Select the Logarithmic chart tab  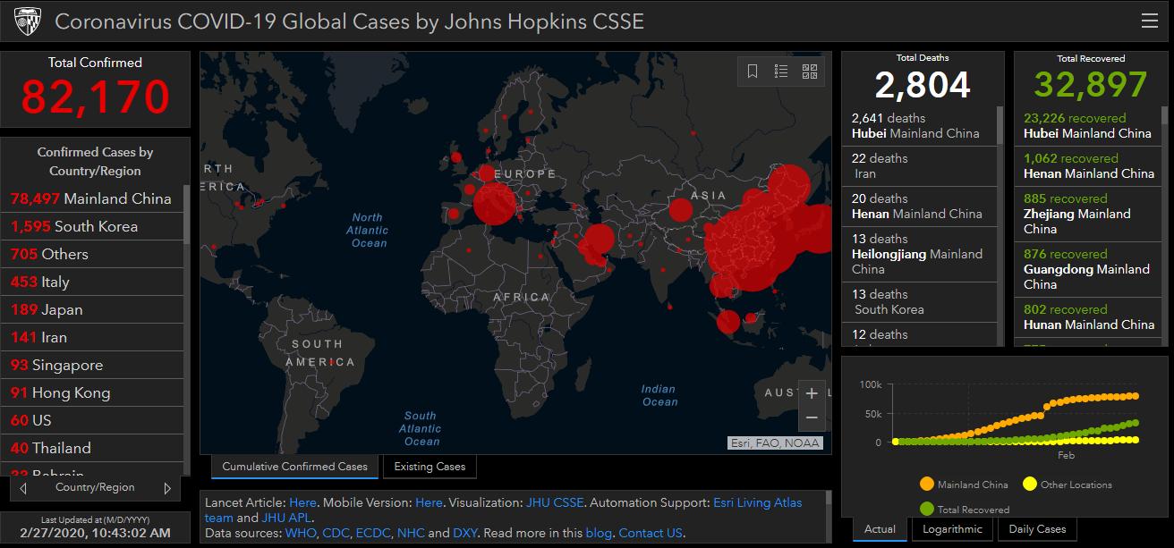pyautogui.click(x=953, y=529)
